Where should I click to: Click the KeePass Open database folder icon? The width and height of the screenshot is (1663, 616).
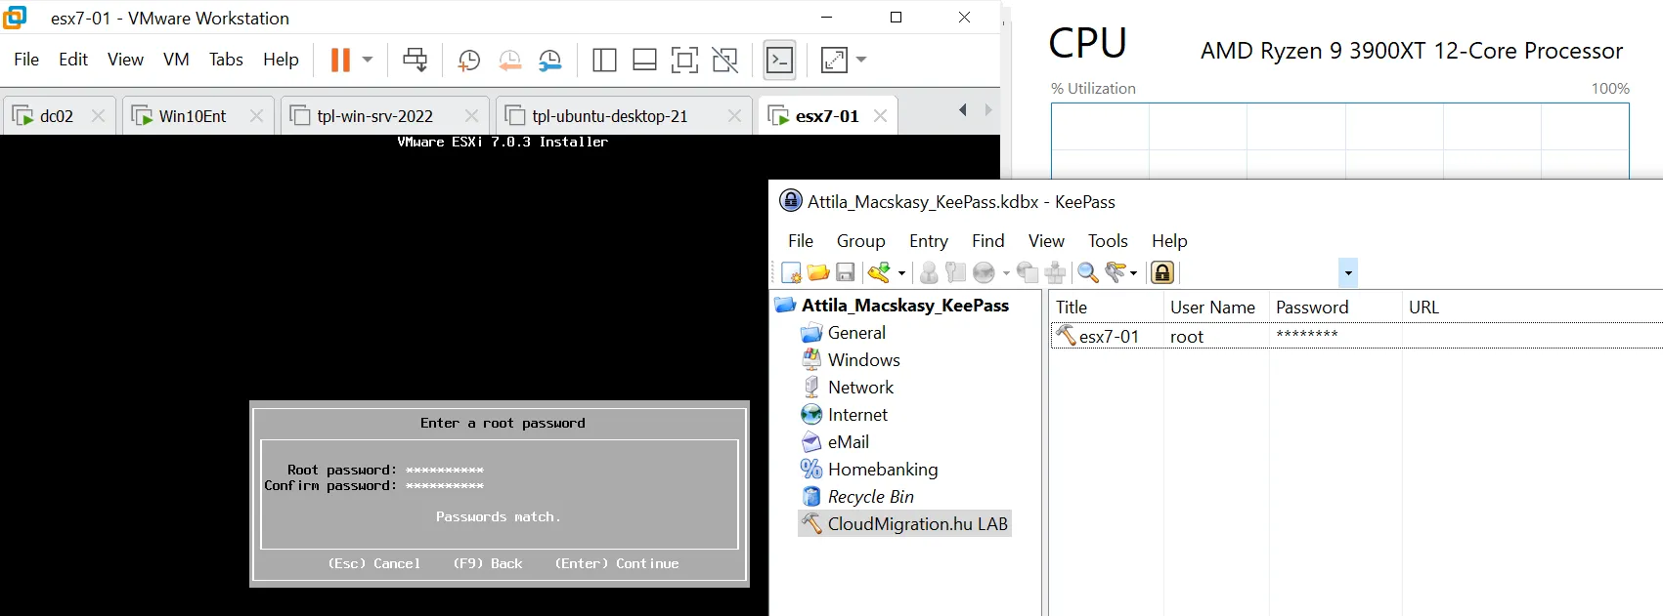pos(818,272)
